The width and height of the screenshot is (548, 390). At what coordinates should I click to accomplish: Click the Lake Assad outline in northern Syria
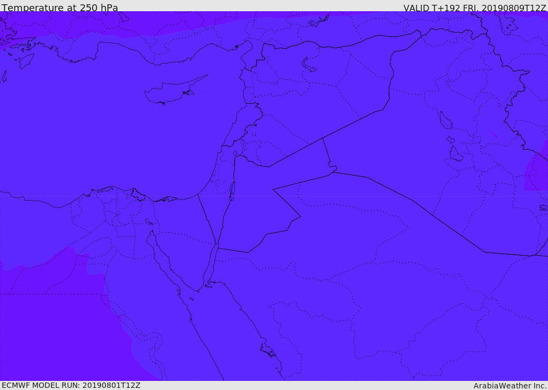click(309, 65)
